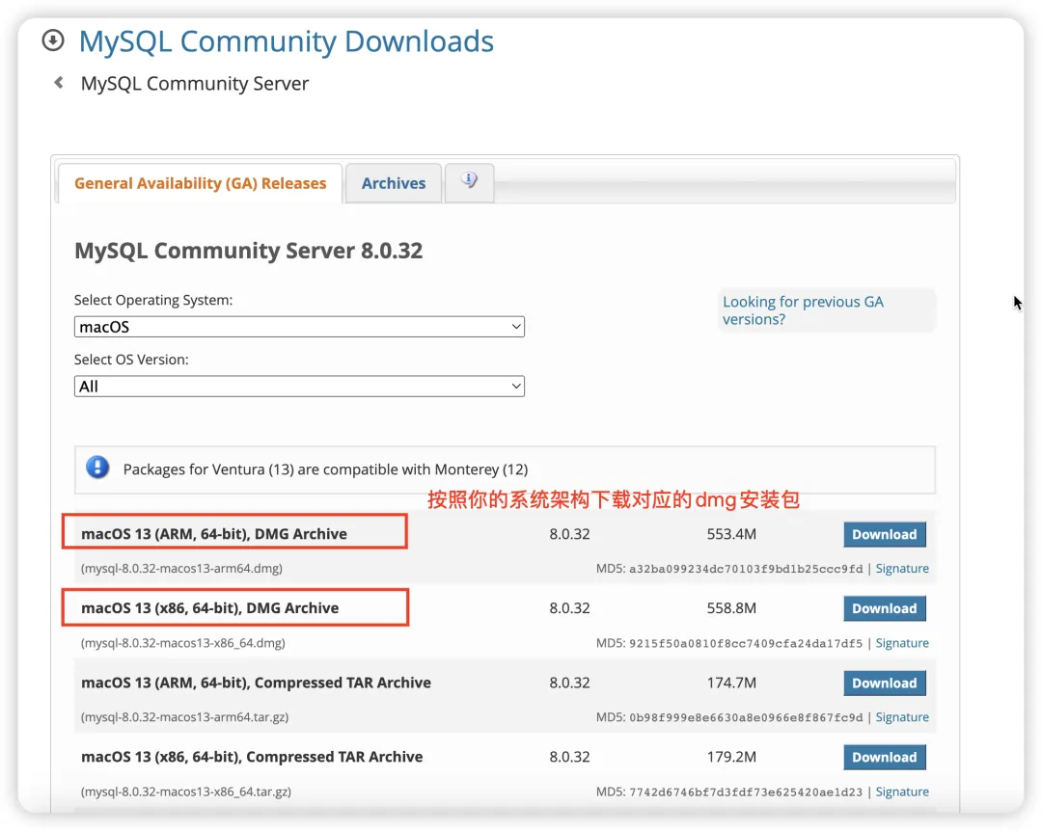Follow Looking for previous GA versions link

pos(803,310)
